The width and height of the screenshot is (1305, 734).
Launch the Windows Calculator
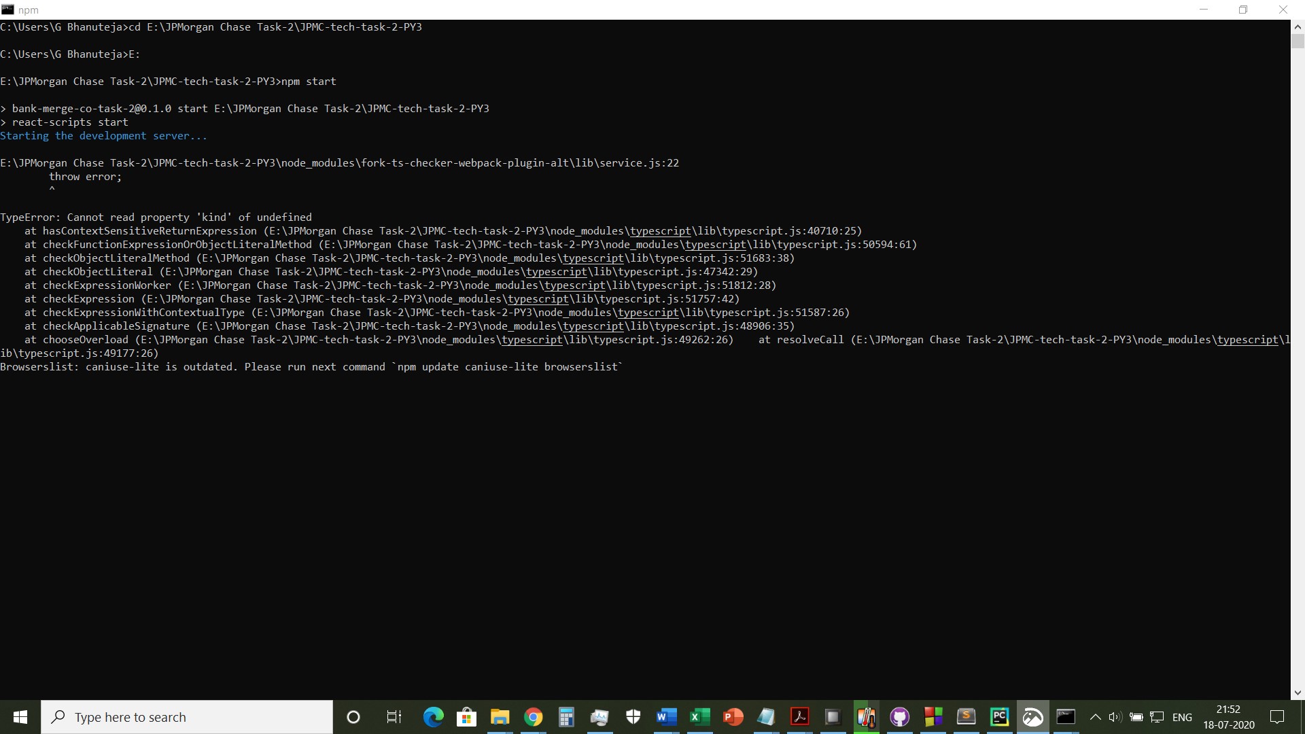[x=565, y=717]
